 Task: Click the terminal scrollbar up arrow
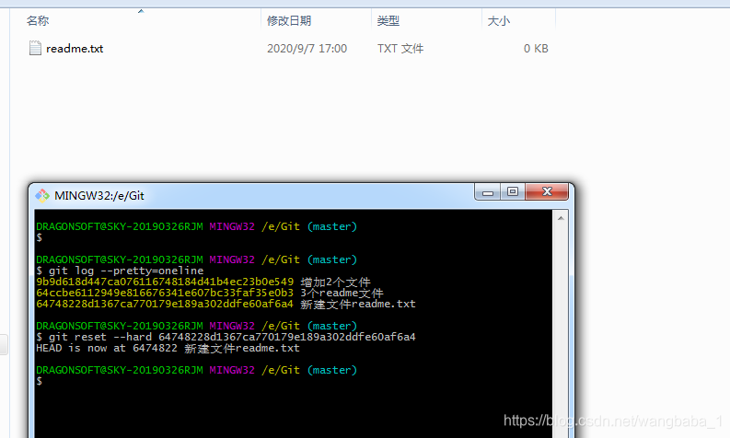pos(561,218)
